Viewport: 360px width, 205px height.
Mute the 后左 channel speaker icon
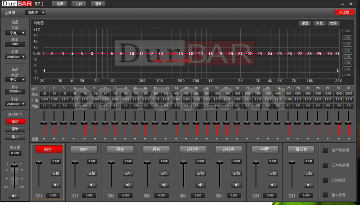128,184
